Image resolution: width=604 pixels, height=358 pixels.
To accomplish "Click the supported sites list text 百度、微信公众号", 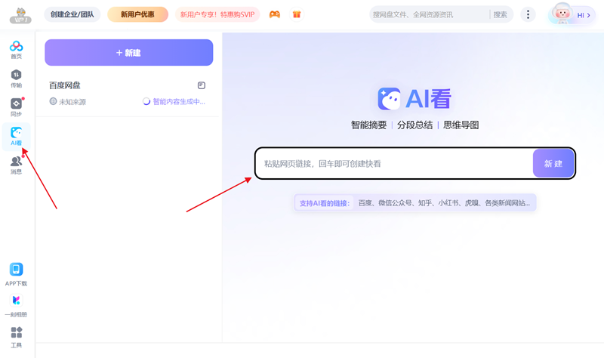I will pos(444,203).
